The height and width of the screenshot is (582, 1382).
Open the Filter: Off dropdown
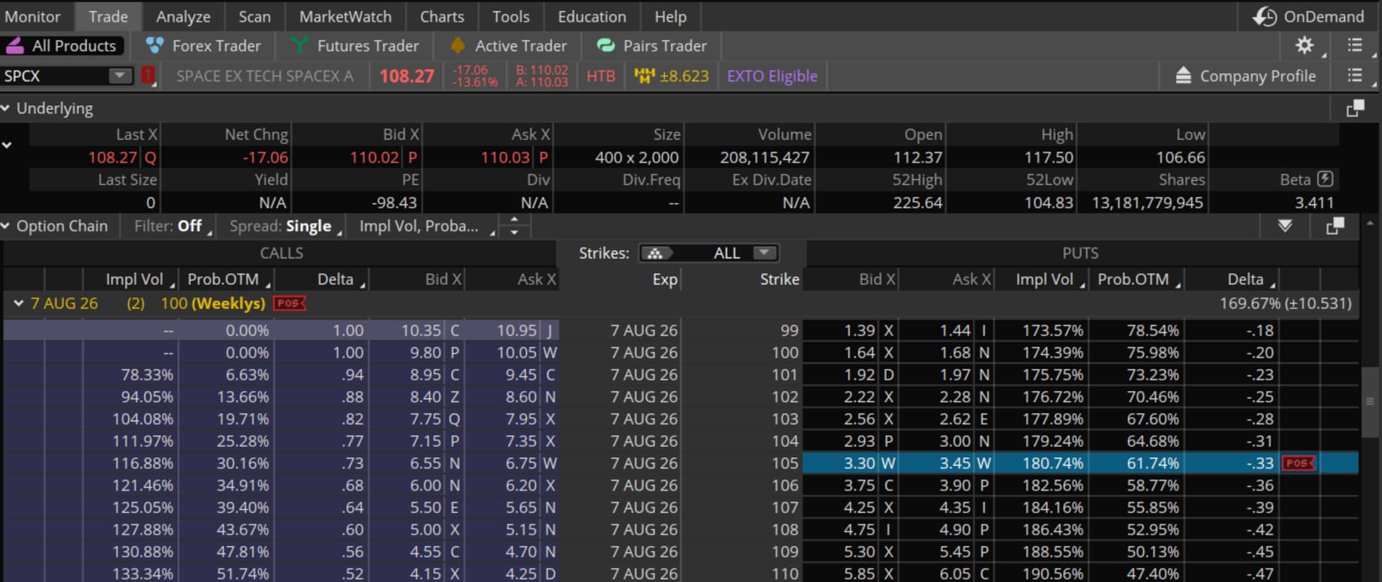pyautogui.click(x=173, y=226)
